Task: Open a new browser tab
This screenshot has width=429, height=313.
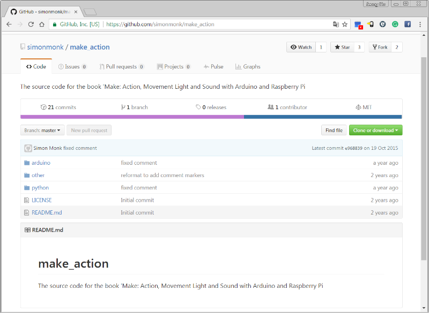Action: tap(90, 12)
